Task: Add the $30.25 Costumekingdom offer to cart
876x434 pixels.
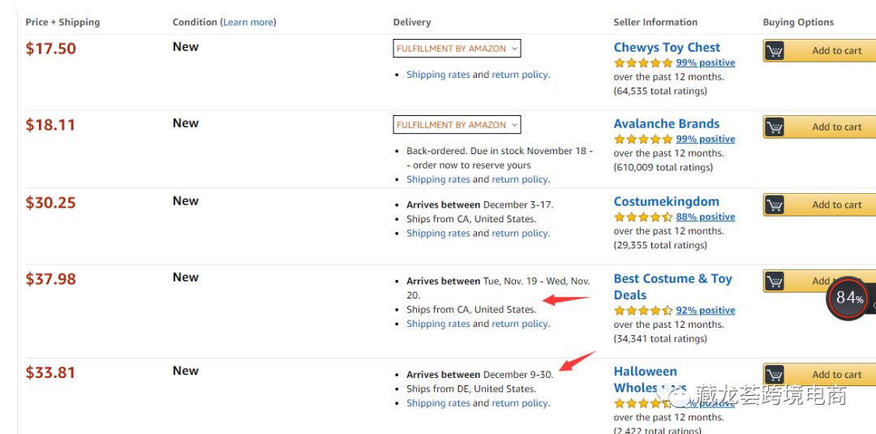Action: click(x=836, y=205)
